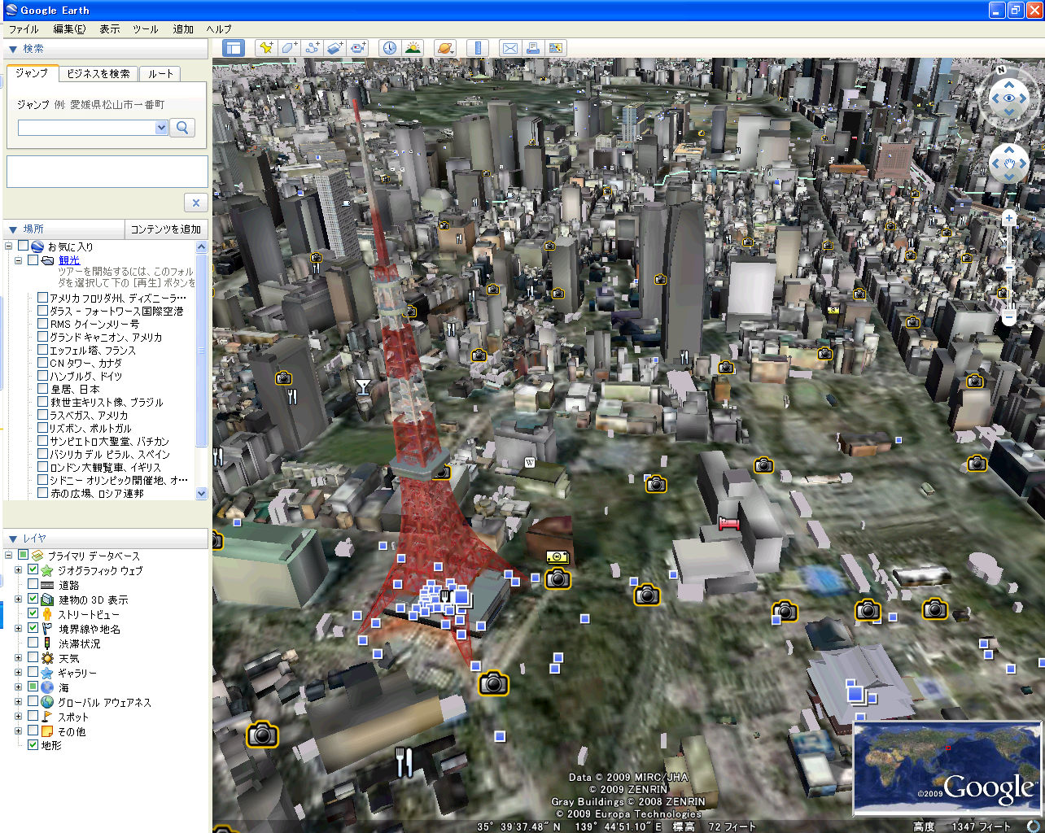
Task: Open the view in Google Maps
Action: coord(556,48)
